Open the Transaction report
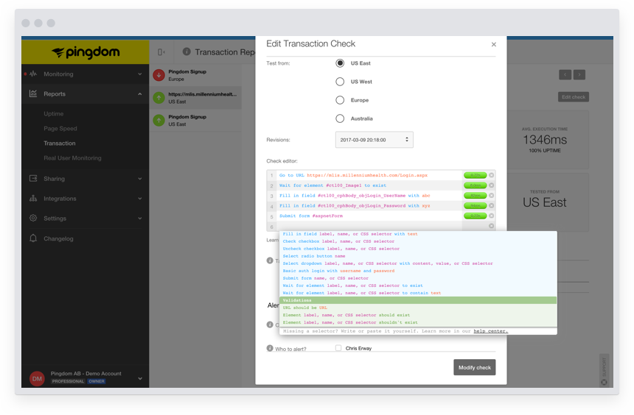 (x=60, y=143)
